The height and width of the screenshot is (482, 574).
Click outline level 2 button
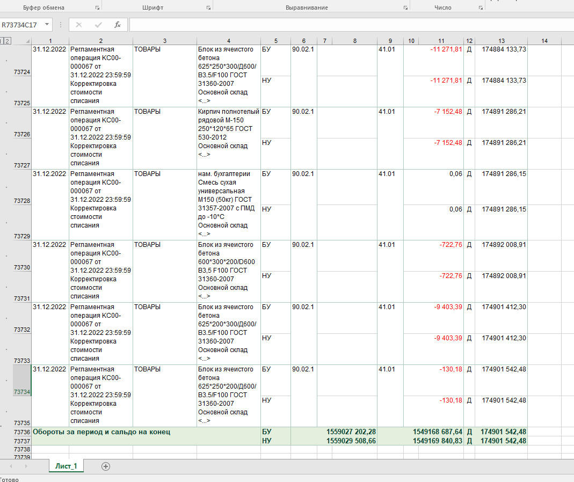[x=8, y=41]
